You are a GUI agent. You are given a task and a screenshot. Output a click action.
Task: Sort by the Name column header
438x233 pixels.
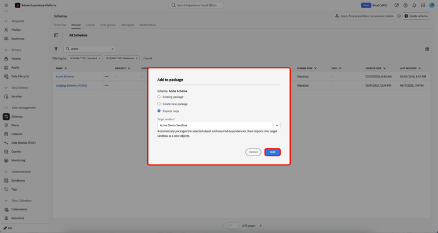coord(61,68)
